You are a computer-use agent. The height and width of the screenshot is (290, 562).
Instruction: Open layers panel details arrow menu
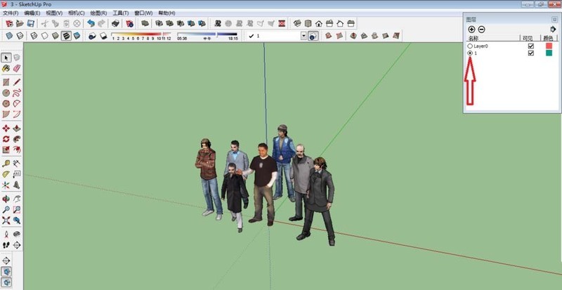(554, 29)
